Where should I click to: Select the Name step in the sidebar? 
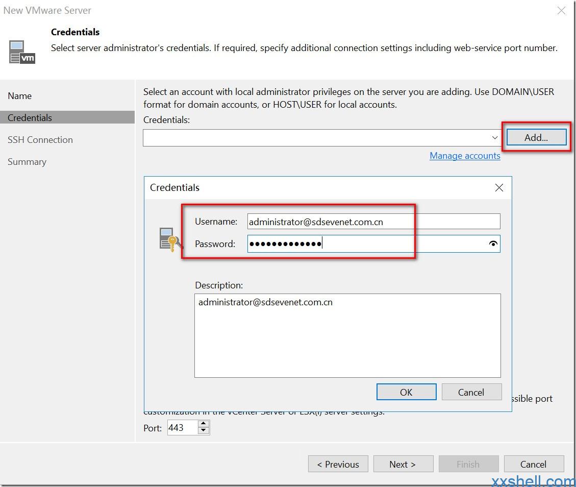[x=20, y=96]
